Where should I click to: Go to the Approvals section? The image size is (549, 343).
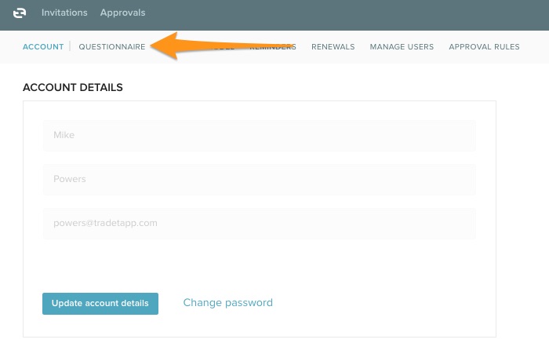click(122, 13)
